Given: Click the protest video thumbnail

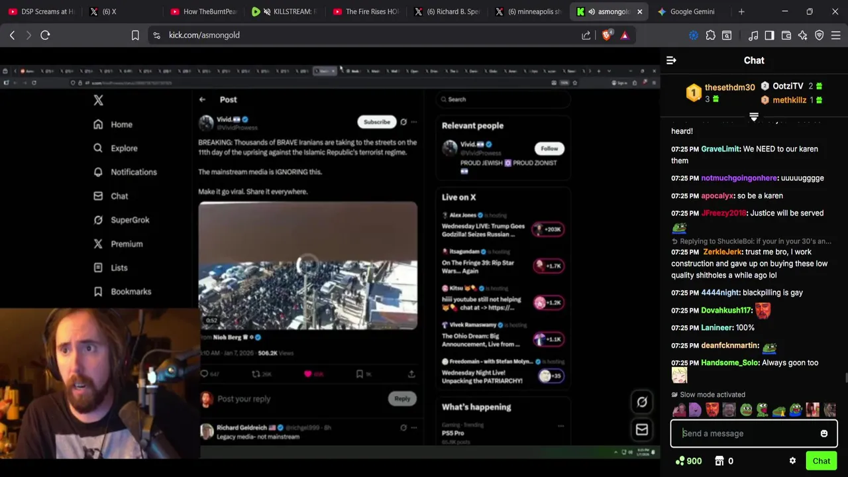Looking at the screenshot, I should tap(307, 266).
